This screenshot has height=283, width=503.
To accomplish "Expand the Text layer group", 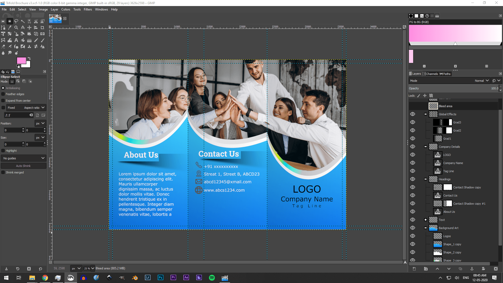I will [426, 220].
